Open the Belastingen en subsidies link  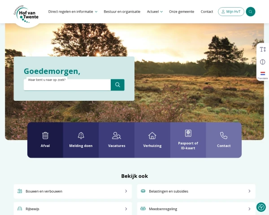click(196, 191)
